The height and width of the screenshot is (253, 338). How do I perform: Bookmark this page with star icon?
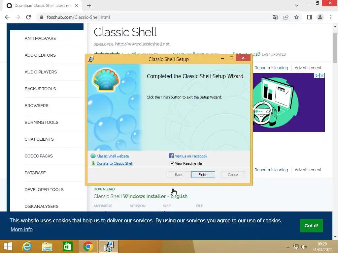click(x=296, y=17)
